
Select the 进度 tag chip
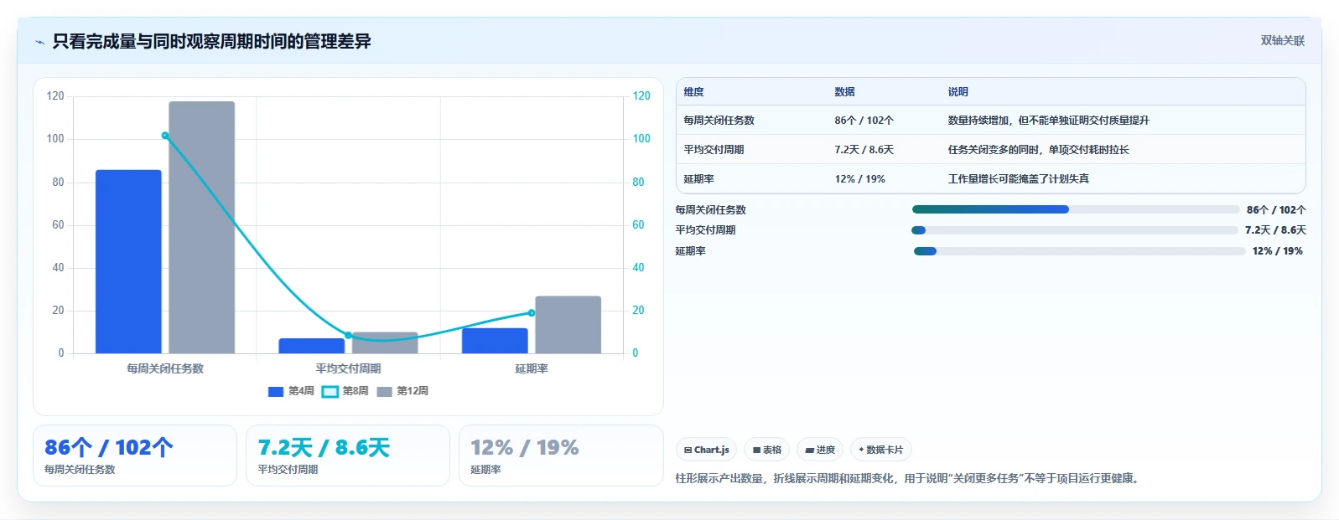(820, 450)
